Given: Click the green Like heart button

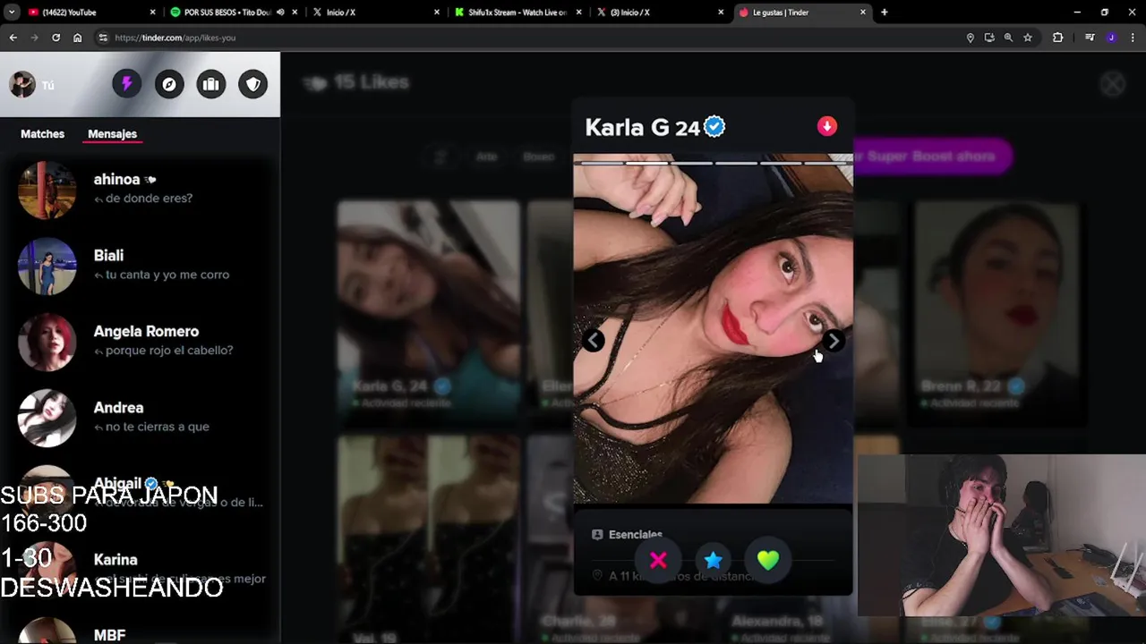Looking at the screenshot, I should click(x=768, y=560).
